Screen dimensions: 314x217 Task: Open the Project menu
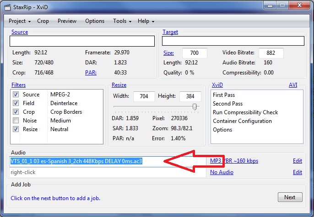pos(20,21)
